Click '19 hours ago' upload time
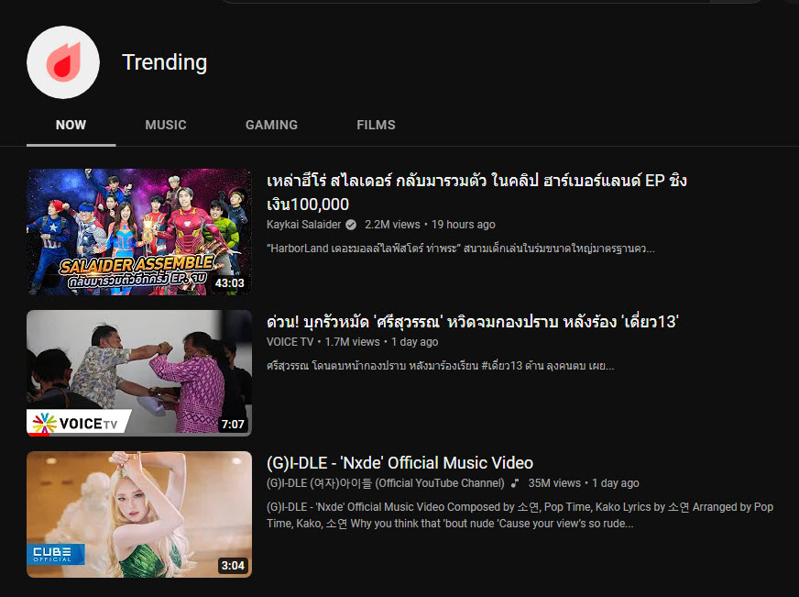Screen dimensions: 799x597 coord(464,225)
